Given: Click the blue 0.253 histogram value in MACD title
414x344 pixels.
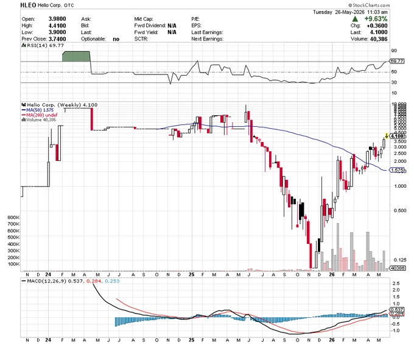Looking at the screenshot, I should coord(112,281).
